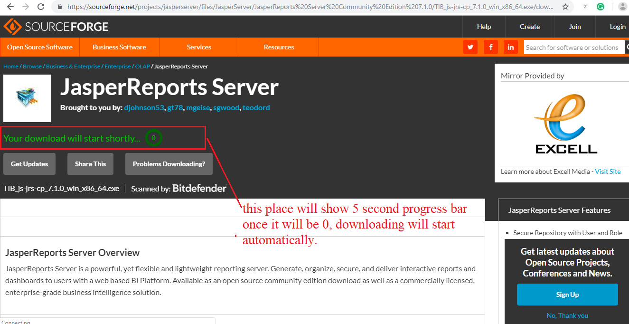Click the Bitdefender scanned-by logo
Image resolution: width=629 pixels, height=324 pixels.
coord(199,189)
